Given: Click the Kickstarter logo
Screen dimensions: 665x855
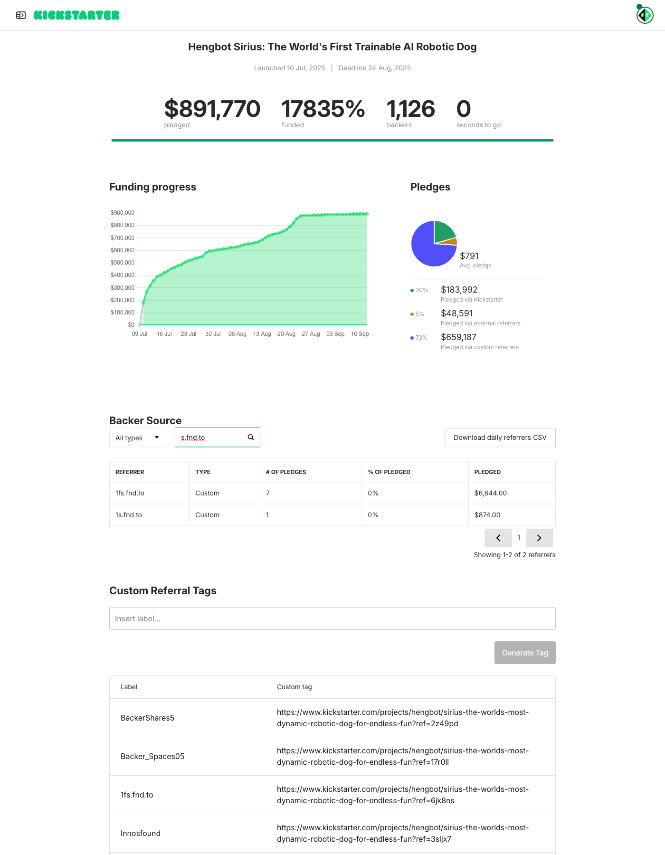Looking at the screenshot, I should [76, 15].
